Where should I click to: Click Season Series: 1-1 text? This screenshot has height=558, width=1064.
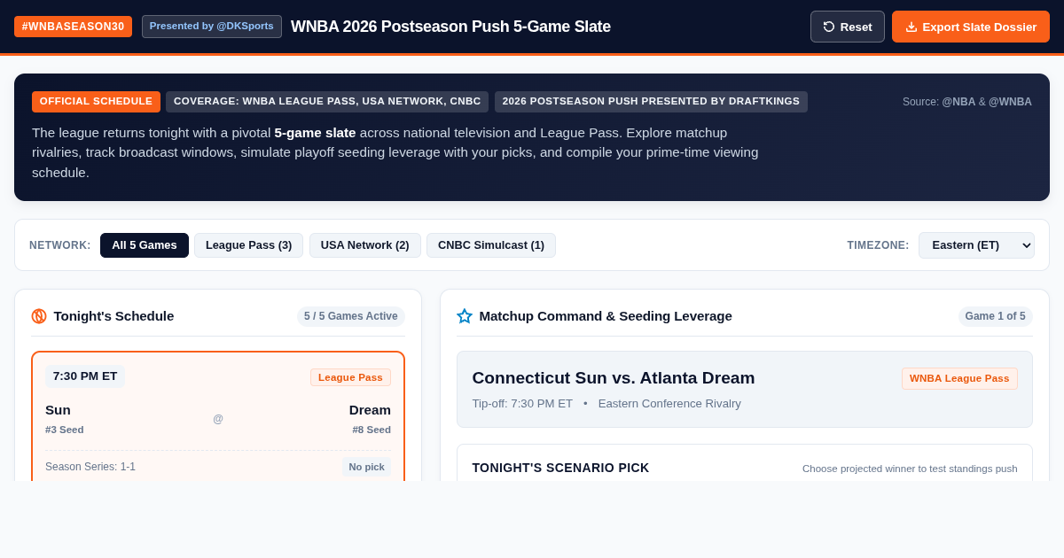(x=90, y=467)
